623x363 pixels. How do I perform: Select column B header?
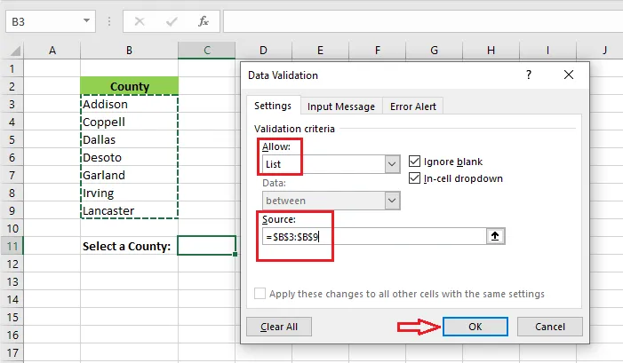pos(129,51)
